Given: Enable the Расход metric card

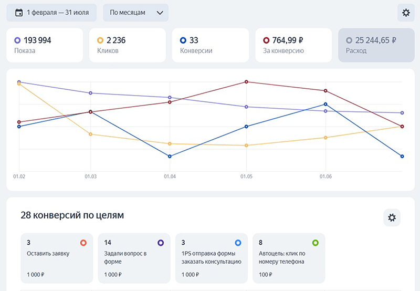Looking at the screenshot, I should (376, 45).
